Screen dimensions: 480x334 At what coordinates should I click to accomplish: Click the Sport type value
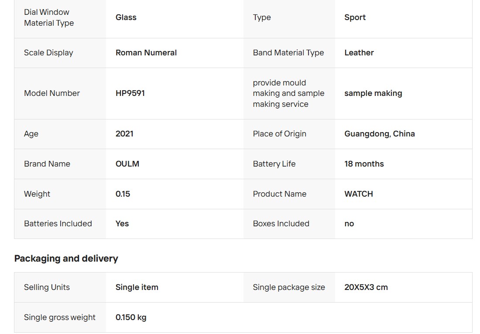[355, 17]
